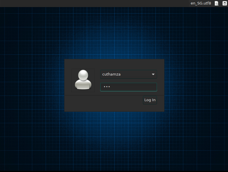Open the power menu icon in the top panel
The width and height of the screenshot is (228, 172).
click(224, 3)
